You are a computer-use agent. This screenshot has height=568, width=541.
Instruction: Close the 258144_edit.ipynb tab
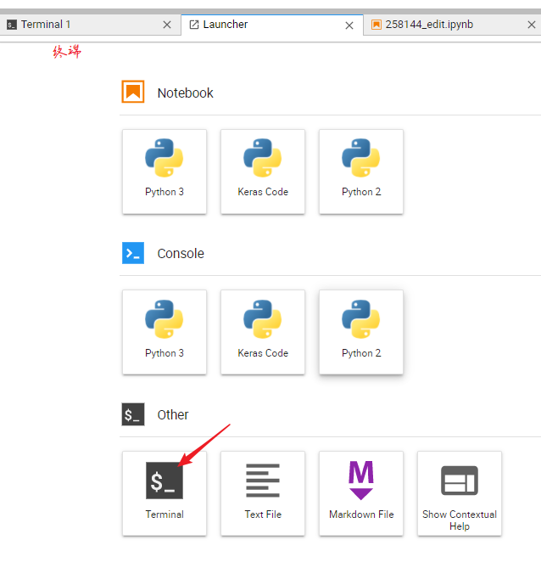531,25
